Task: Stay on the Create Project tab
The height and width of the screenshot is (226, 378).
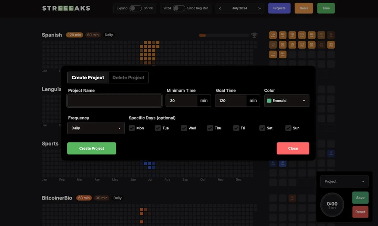Action: 87,77
